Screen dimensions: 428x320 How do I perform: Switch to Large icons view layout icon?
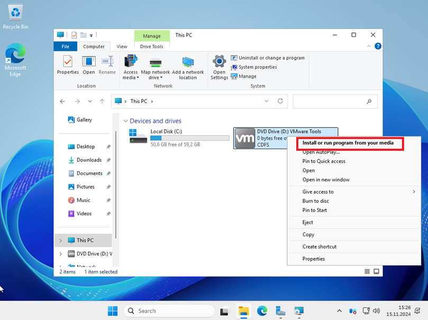click(x=376, y=271)
